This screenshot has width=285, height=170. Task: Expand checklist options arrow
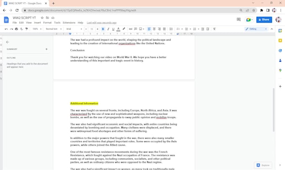coord(182,29)
